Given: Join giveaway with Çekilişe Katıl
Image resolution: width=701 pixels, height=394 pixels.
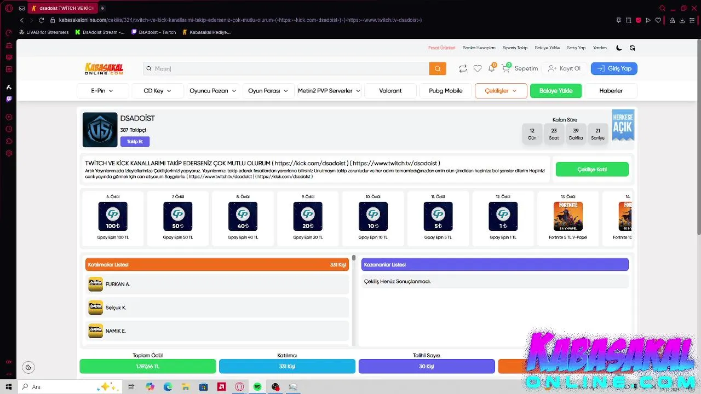Looking at the screenshot, I should [592, 170].
